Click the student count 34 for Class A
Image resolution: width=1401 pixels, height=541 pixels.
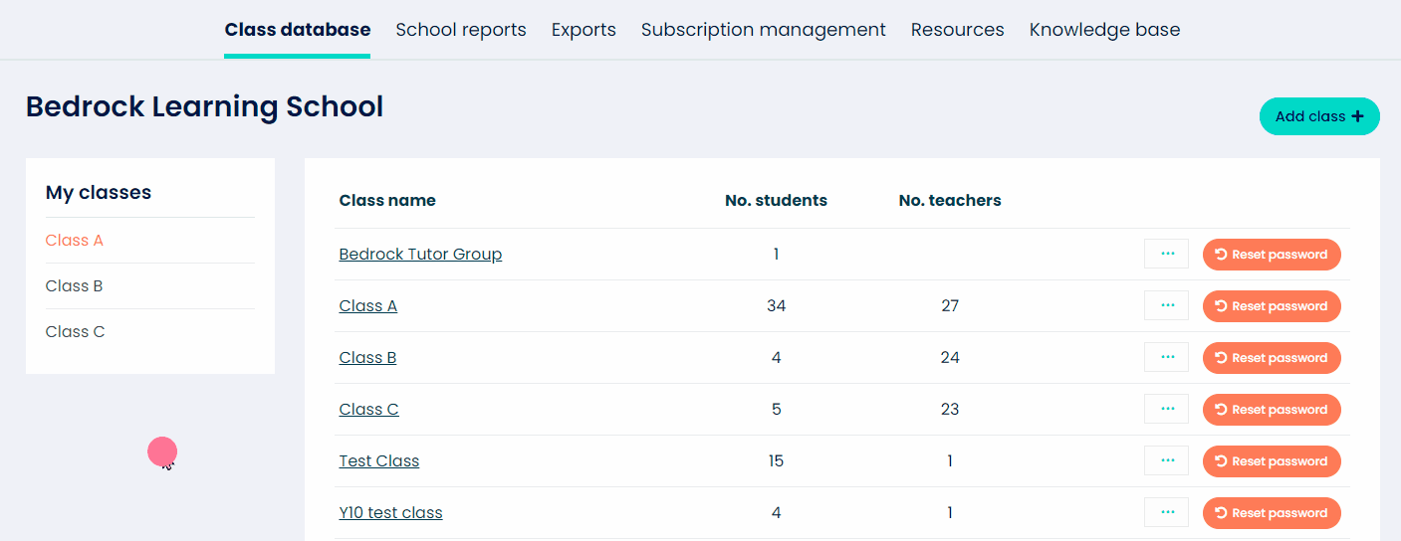pyautogui.click(x=777, y=306)
